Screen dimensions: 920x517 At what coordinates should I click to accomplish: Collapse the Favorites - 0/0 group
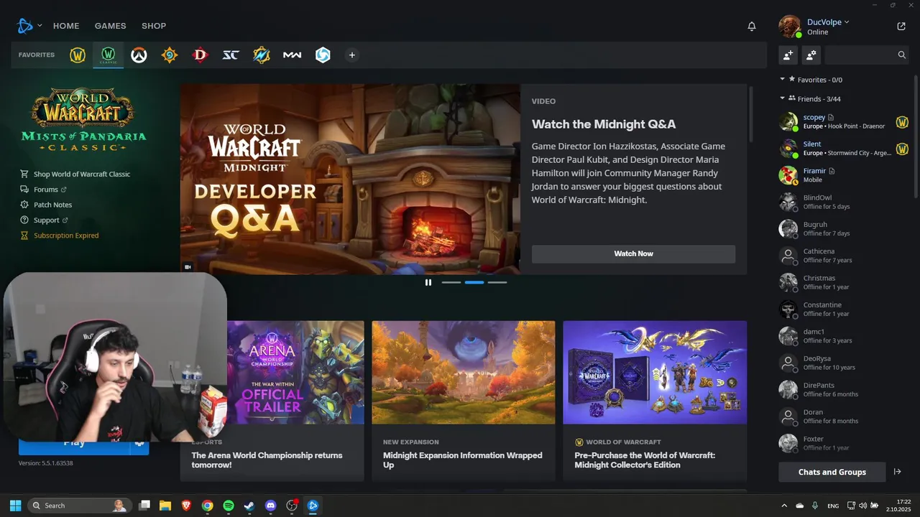(782, 80)
